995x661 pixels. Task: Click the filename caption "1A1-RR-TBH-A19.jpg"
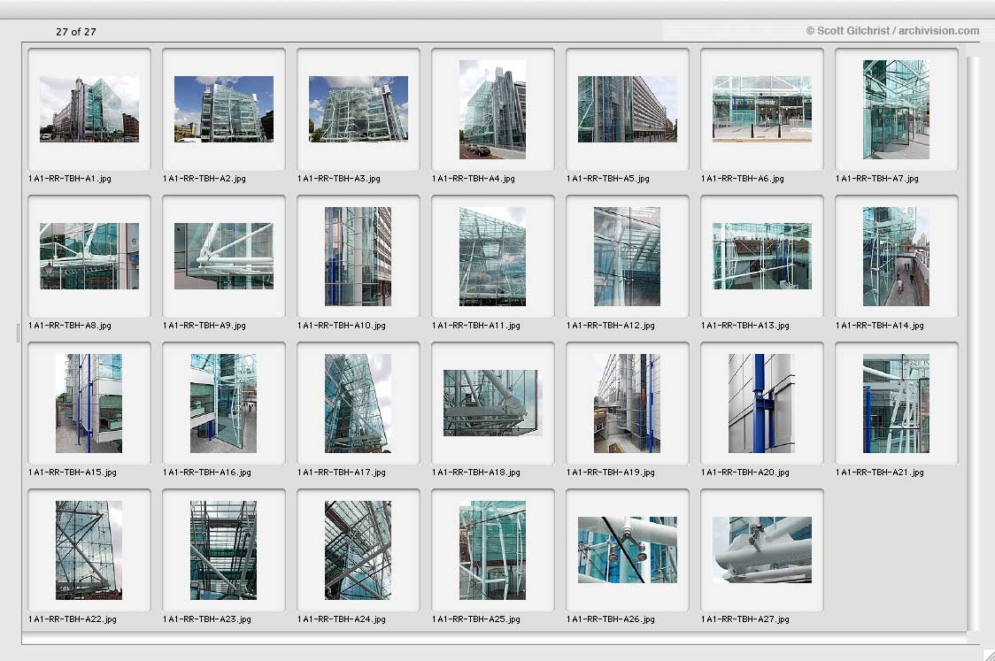(x=611, y=473)
